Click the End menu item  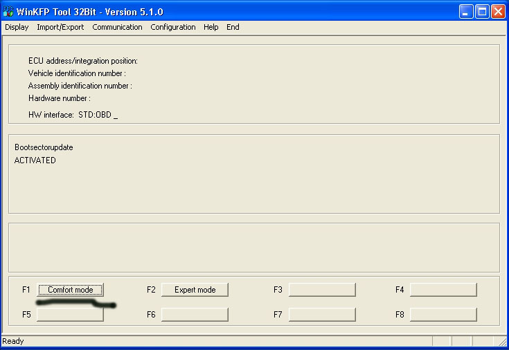tap(233, 27)
